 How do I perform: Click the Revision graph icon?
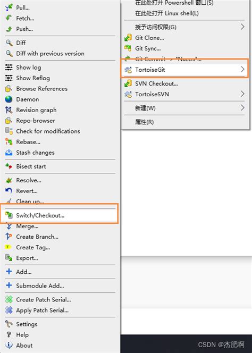(9, 110)
